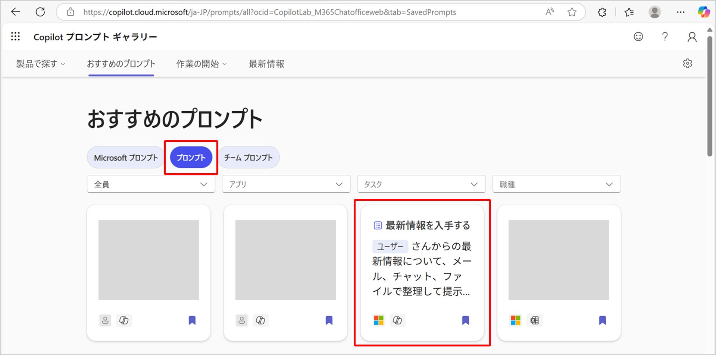Select the チーム プロンプト filter button
Image resolution: width=716 pixels, height=355 pixels.
pyautogui.click(x=248, y=158)
